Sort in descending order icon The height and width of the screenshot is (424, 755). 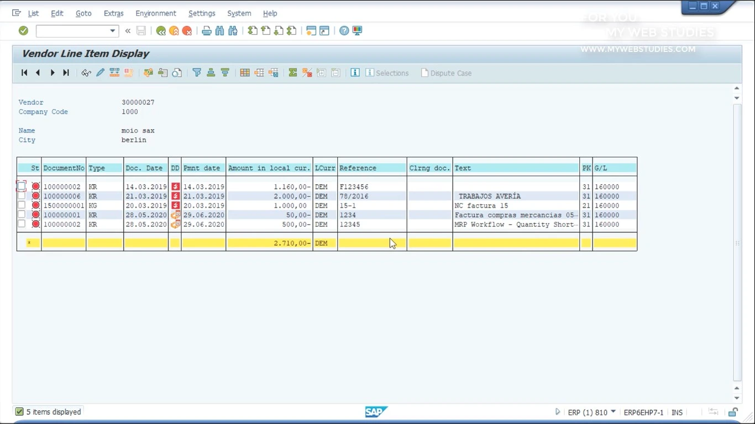(225, 73)
